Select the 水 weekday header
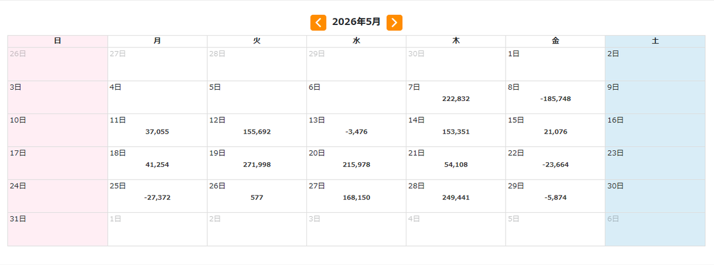This screenshot has width=714, height=265. click(x=356, y=41)
